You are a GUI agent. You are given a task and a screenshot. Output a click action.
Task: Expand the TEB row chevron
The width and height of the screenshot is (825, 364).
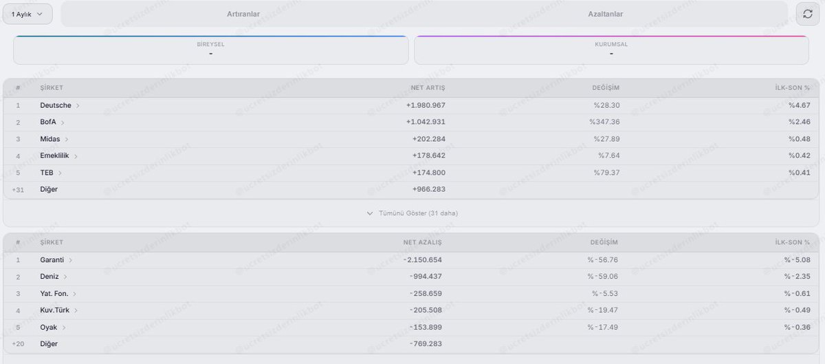pos(60,173)
